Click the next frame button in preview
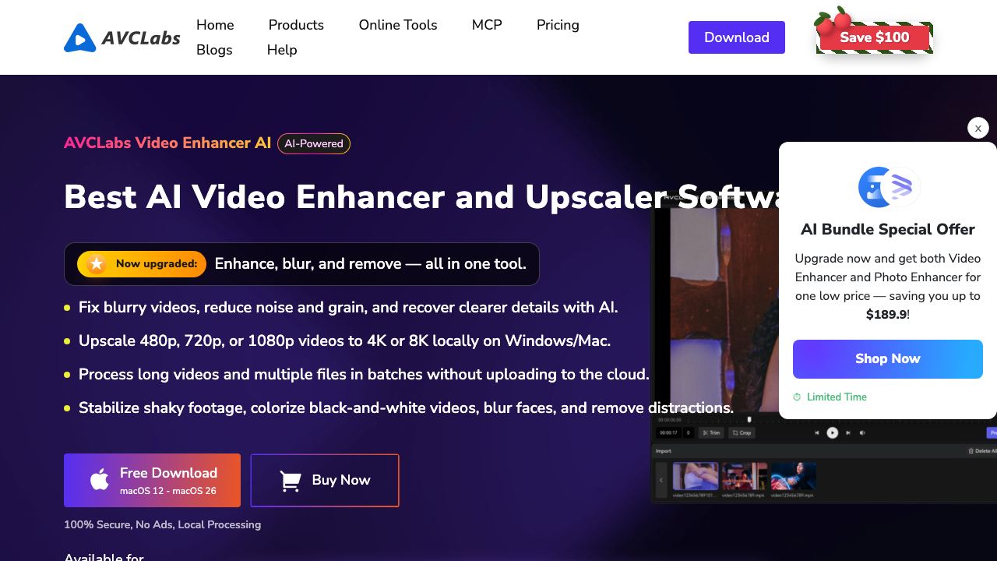 pyautogui.click(x=847, y=432)
